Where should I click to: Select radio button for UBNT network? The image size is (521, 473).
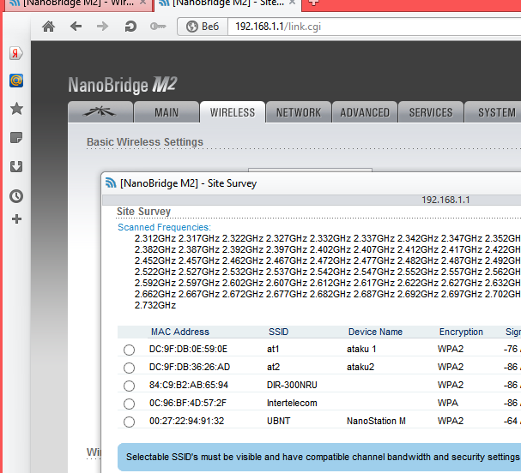tap(129, 422)
